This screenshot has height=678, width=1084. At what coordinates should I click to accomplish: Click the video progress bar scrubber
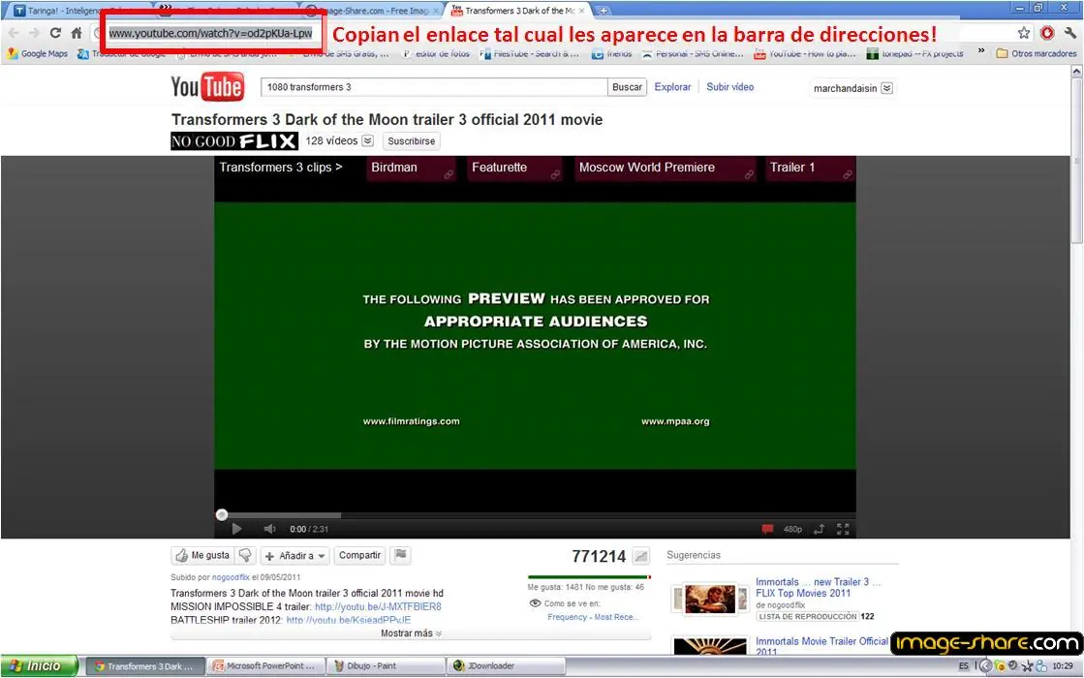pyautogui.click(x=222, y=514)
